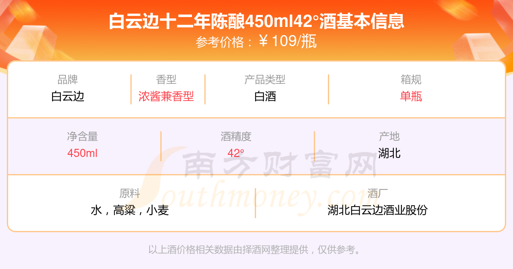
Task: Click the 42° alcohol content value
Action: click(236, 153)
